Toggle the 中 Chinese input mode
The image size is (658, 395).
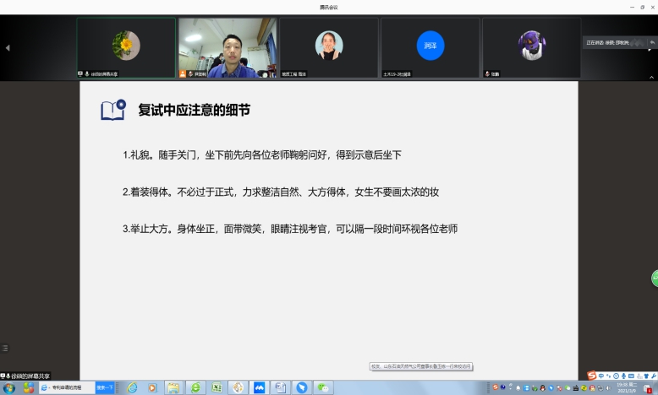(x=601, y=376)
